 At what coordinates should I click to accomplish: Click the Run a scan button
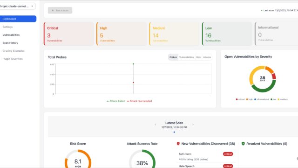click(60, 10)
